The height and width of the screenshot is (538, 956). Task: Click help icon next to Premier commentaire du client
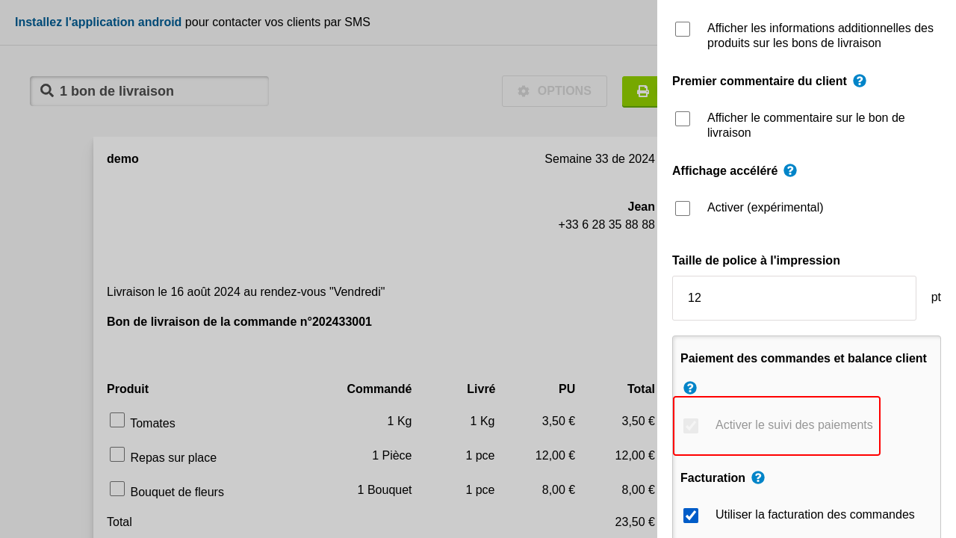(860, 81)
